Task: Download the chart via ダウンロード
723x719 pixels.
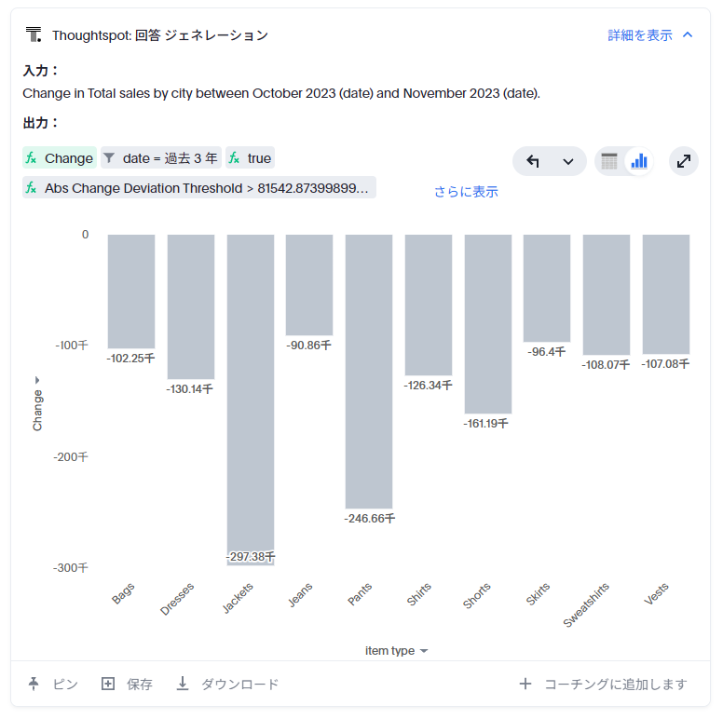Action: pyautogui.click(x=227, y=685)
